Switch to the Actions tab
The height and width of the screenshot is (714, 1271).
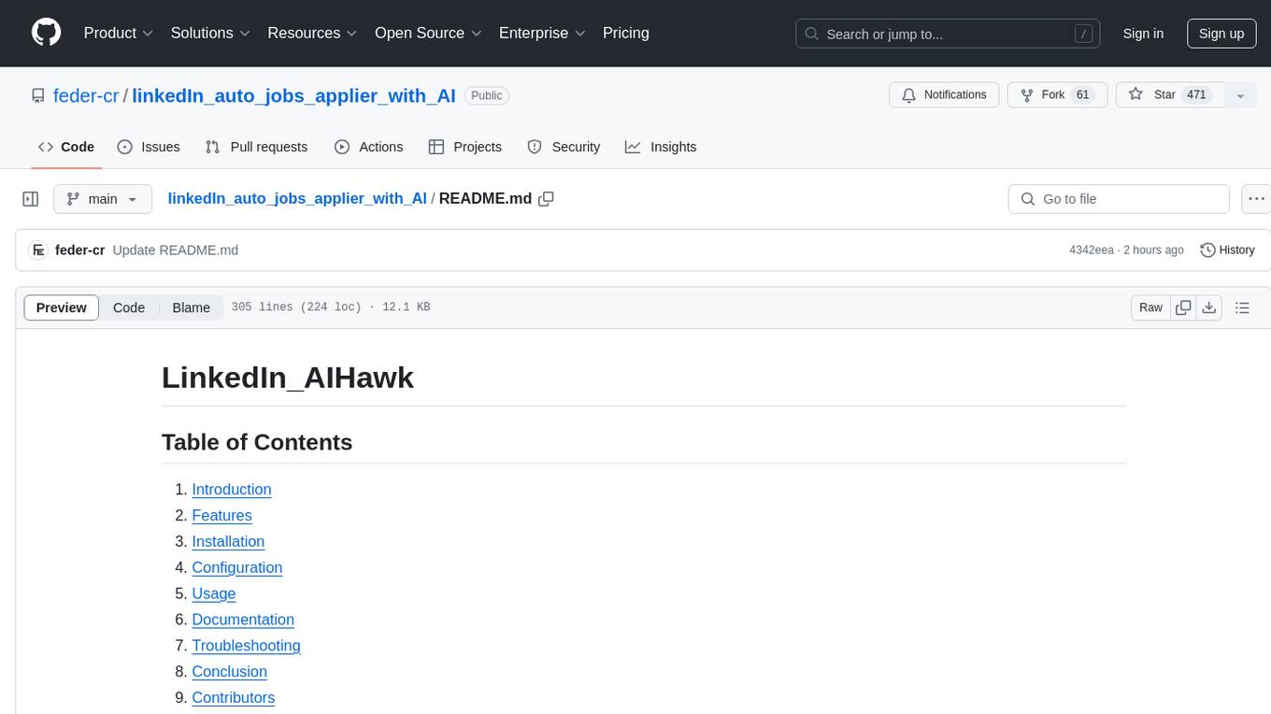pyautogui.click(x=368, y=147)
